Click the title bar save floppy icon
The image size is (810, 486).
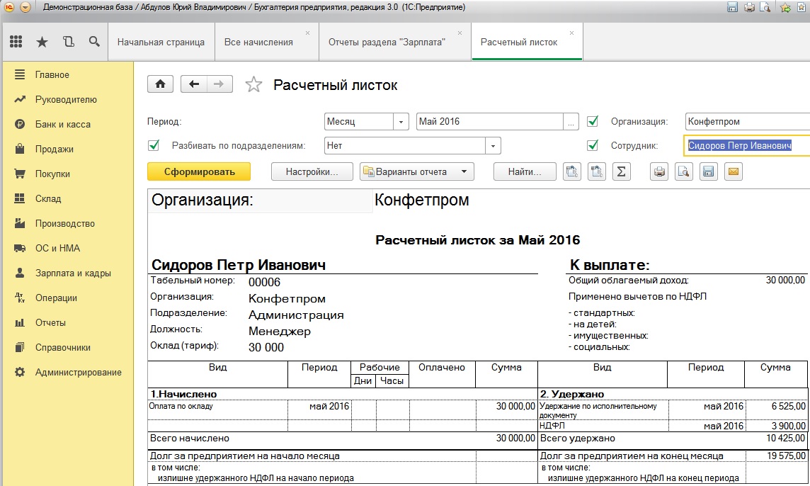click(x=732, y=7)
